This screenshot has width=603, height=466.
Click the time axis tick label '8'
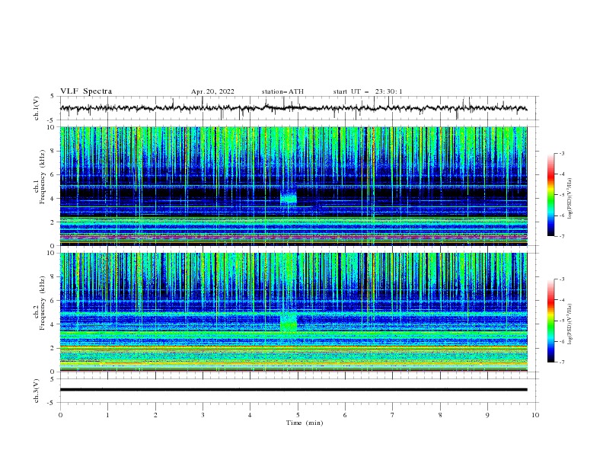(440, 415)
